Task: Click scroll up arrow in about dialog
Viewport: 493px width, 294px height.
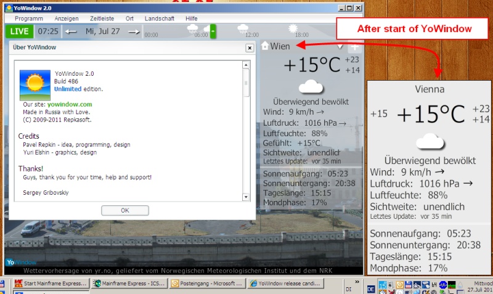Action: [246, 65]
